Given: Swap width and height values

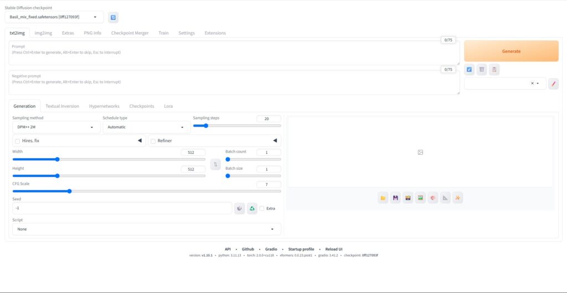Looking at the screenshot, I should tap(215, 164).
